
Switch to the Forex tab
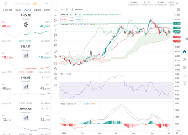tap(18, 10)
